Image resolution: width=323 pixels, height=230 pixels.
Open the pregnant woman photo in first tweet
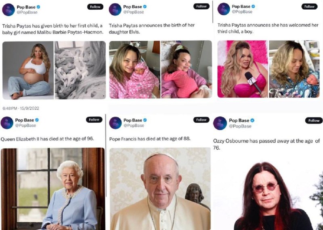[28, 70]
